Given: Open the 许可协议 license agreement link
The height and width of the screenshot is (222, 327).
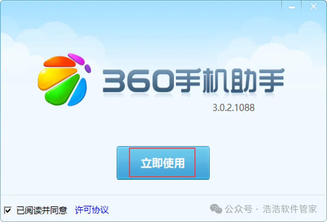Looking at the screenshot, I should (92, 210).
